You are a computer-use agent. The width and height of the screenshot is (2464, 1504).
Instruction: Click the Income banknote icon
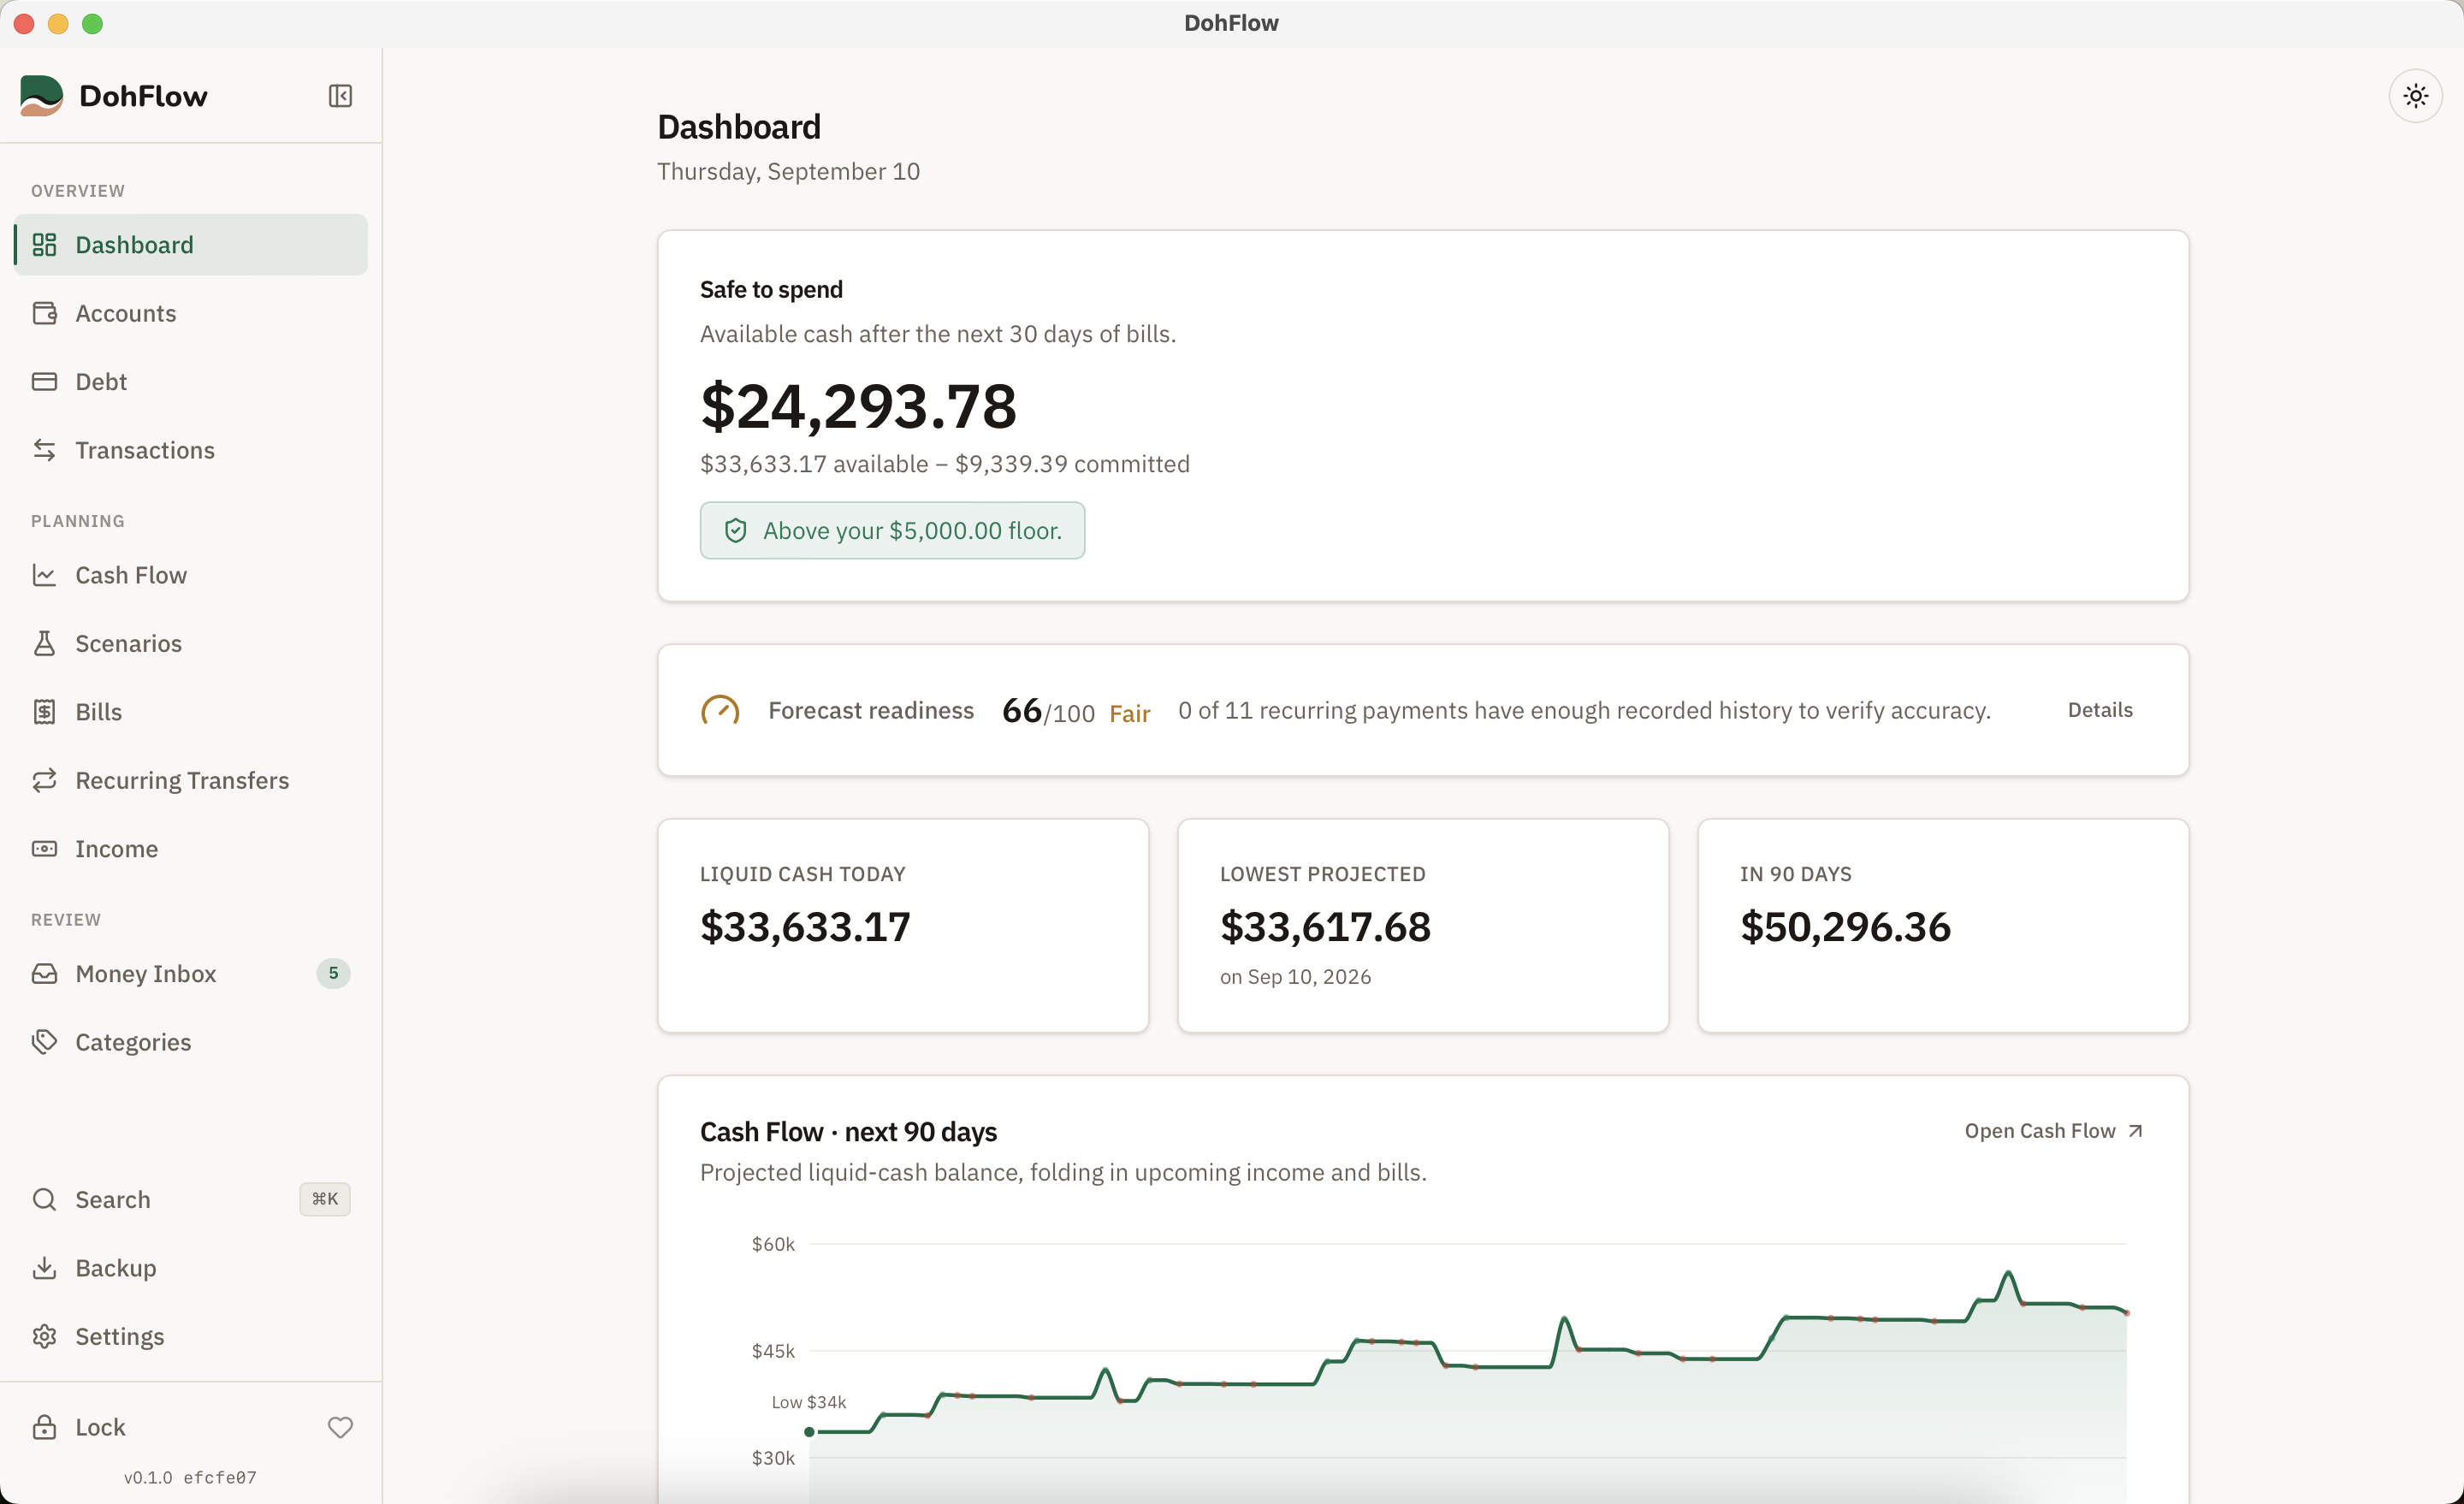coord(44,848)
